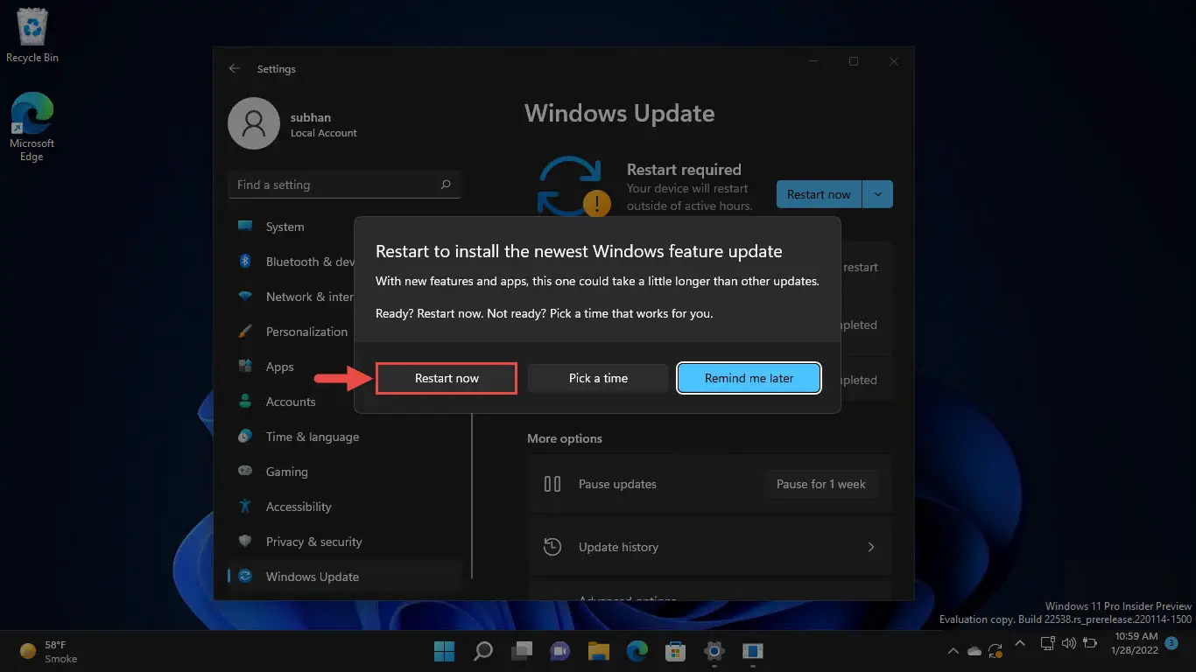Click the battery icon in the tray

pyautogui.click(x=1089, y=644)
